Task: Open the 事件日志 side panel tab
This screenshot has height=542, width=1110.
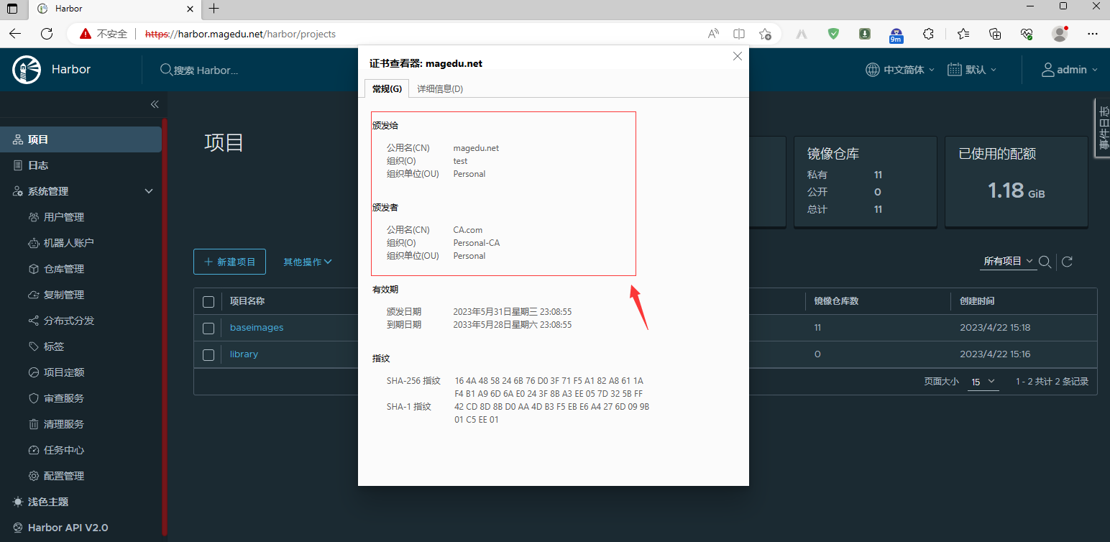Action: (1102, 128)
